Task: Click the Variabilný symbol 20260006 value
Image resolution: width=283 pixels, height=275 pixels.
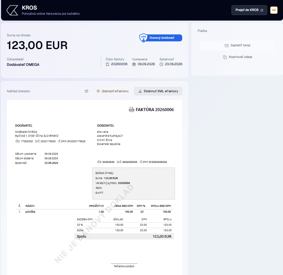Action: (x=124, y=183)
